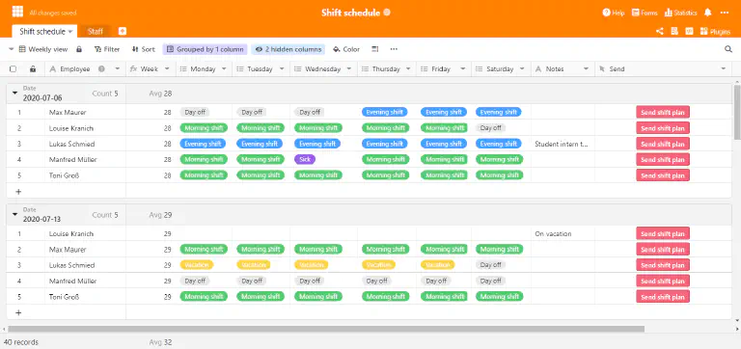Open the Plugins panel
This screenshot has width=741, height=349.
715,32
